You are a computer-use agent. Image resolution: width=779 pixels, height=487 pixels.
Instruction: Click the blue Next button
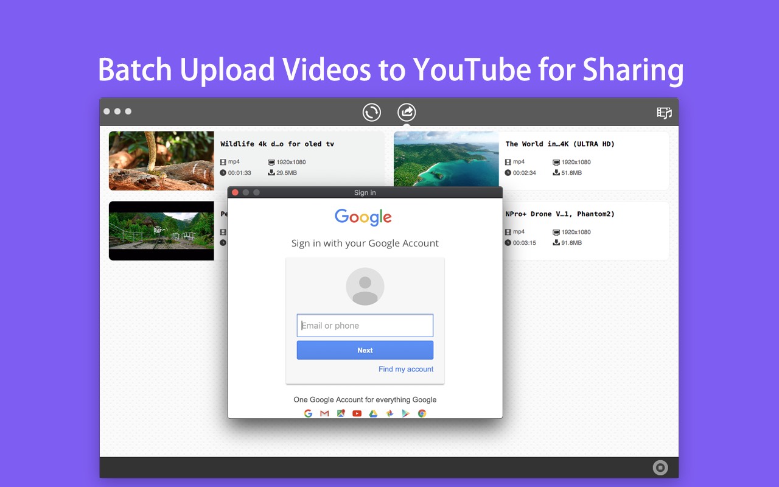click(x=365, y=350)
